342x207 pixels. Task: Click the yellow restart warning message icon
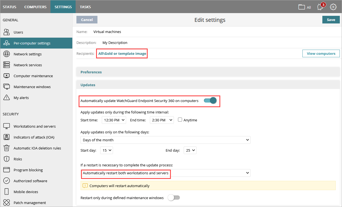[85, 186]
